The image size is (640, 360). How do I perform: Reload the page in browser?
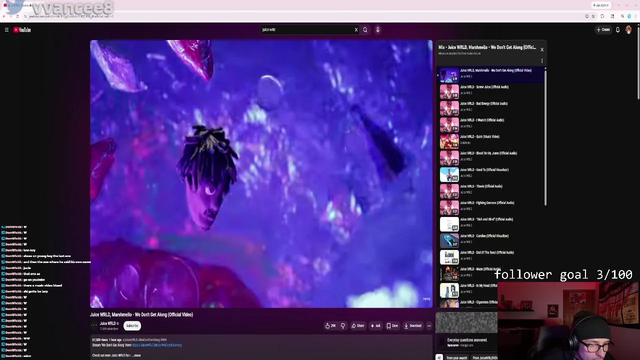click(17, 16)
